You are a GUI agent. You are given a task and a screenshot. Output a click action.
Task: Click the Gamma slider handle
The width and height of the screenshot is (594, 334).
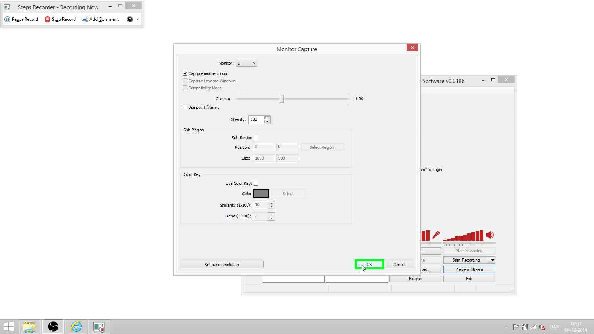(x=282, y=99)
